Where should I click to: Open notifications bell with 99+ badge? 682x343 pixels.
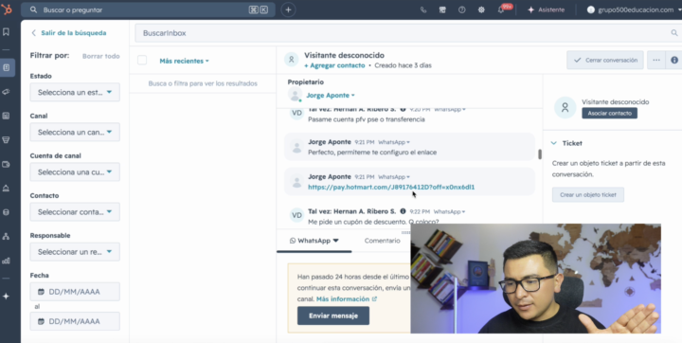pos(502,9)
